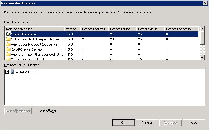Click the W2K3-X32FR computer name
The image size is (209, 130).
point(25,72)
